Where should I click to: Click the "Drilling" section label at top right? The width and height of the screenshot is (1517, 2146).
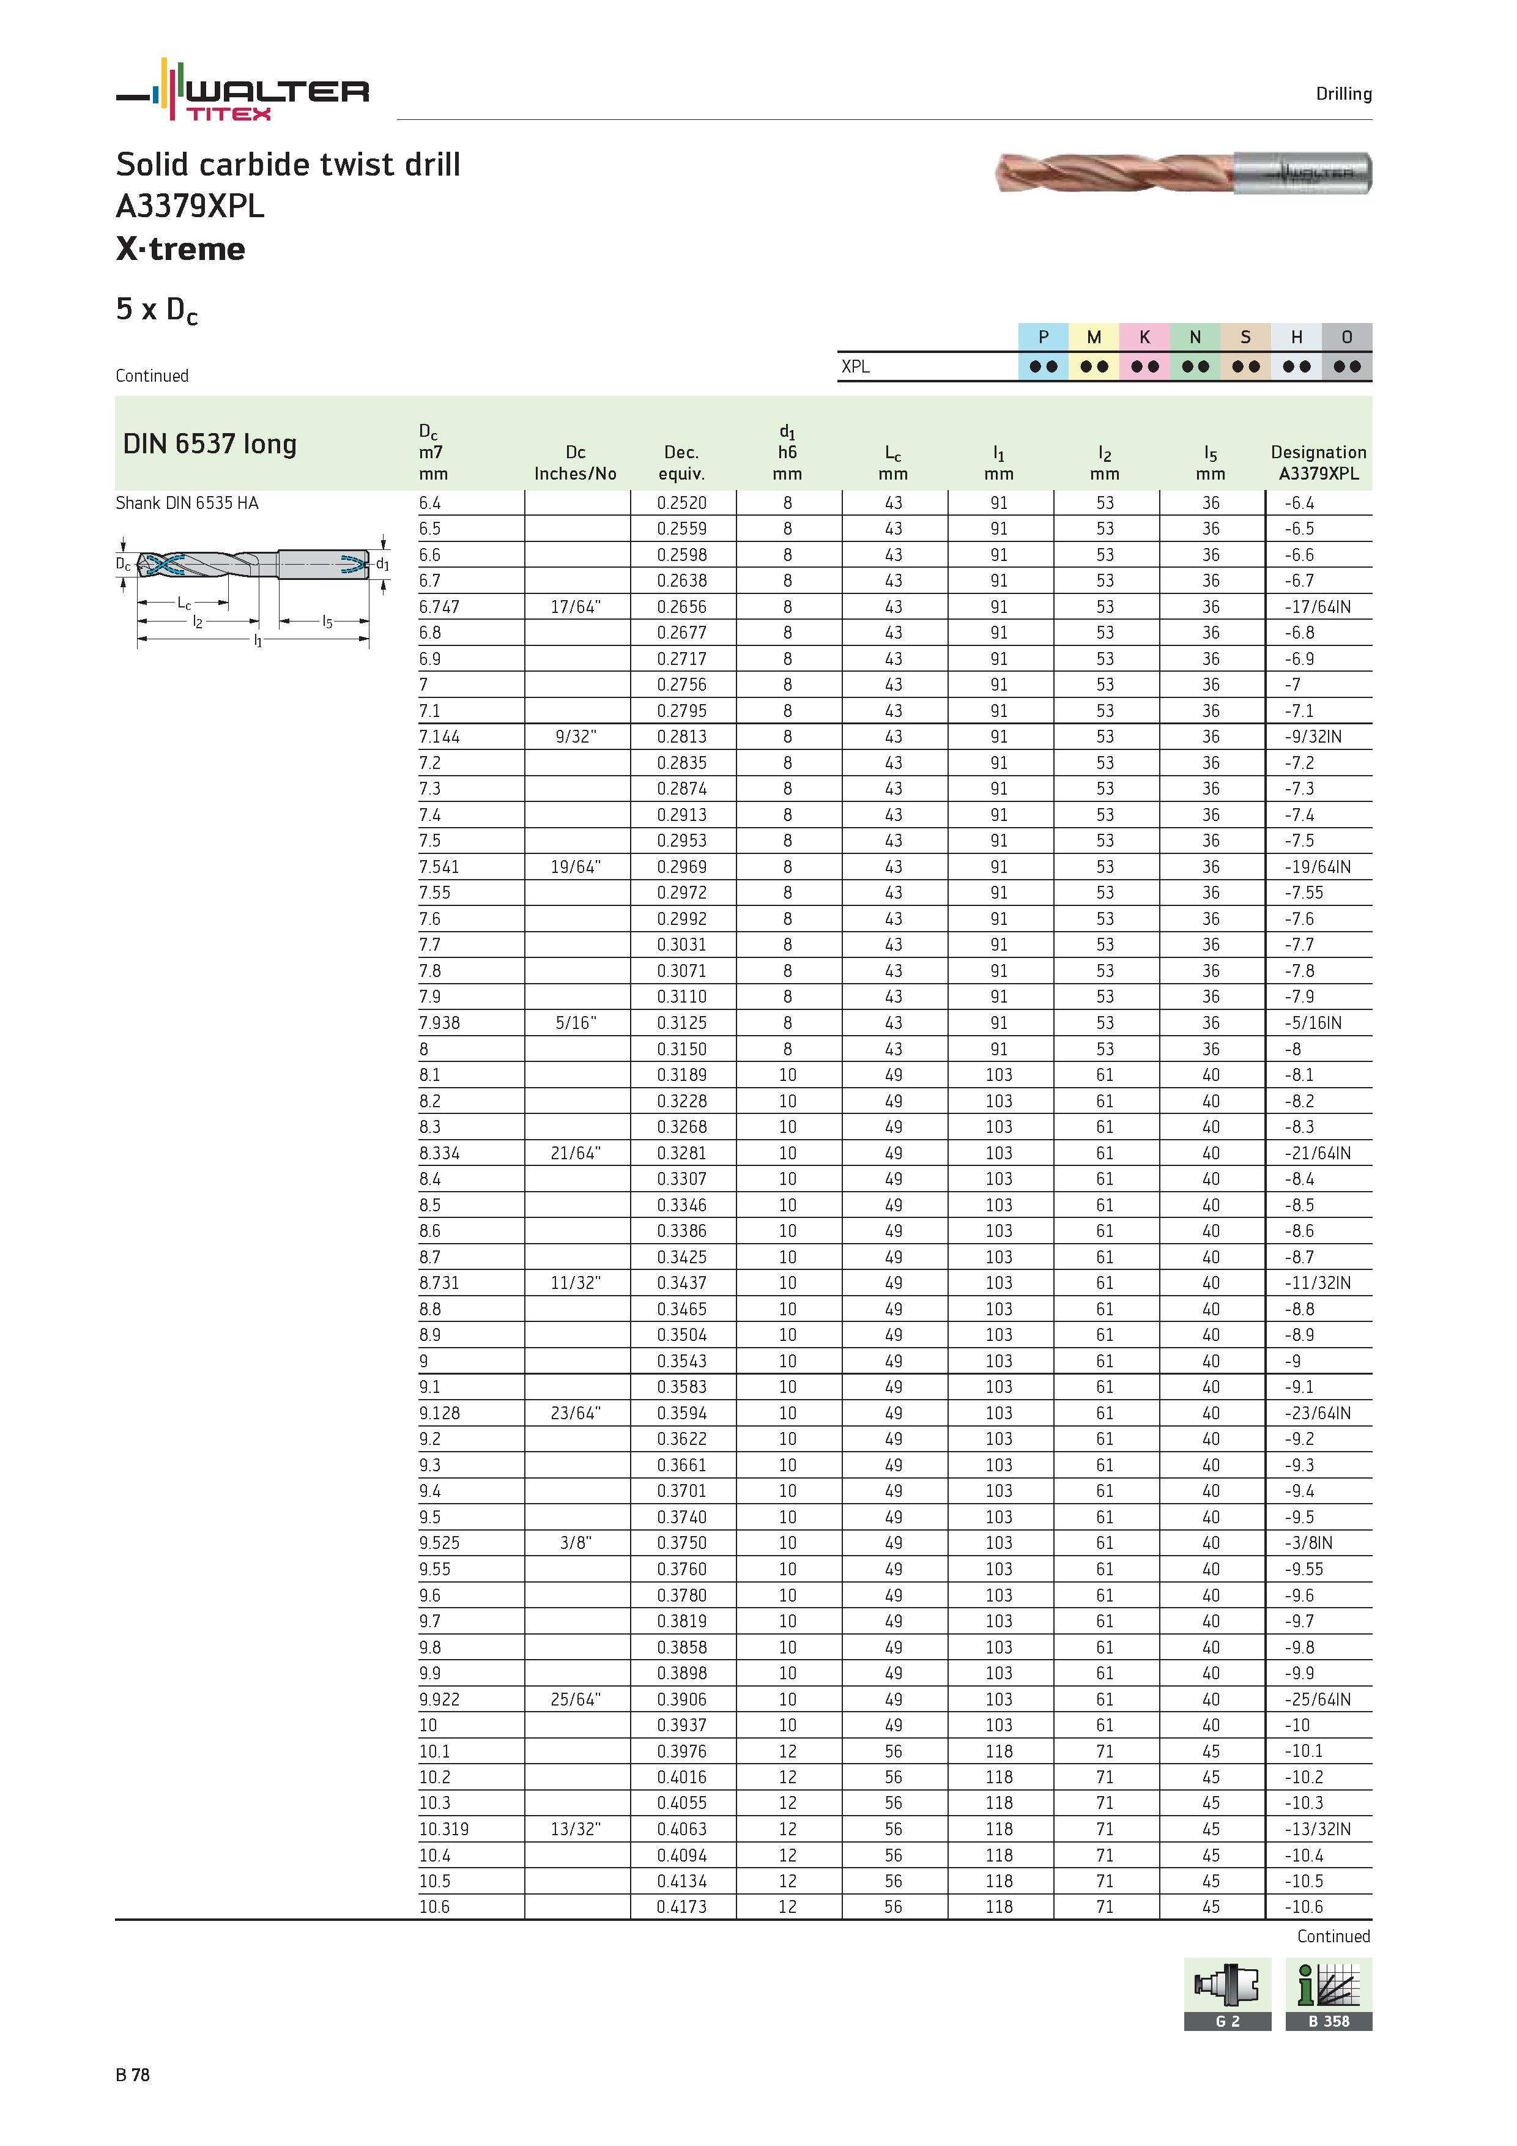pos(1343,94)
